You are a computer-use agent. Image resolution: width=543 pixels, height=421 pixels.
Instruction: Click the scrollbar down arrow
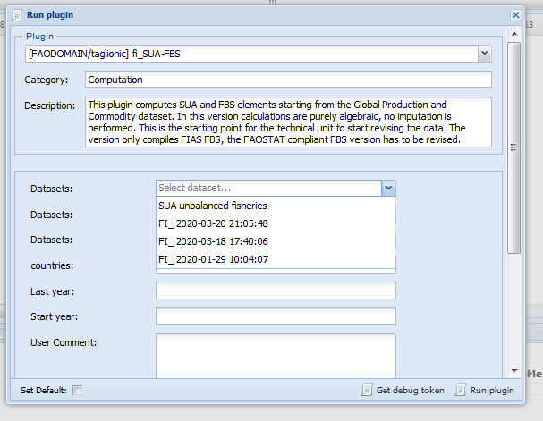pos(514,370)
